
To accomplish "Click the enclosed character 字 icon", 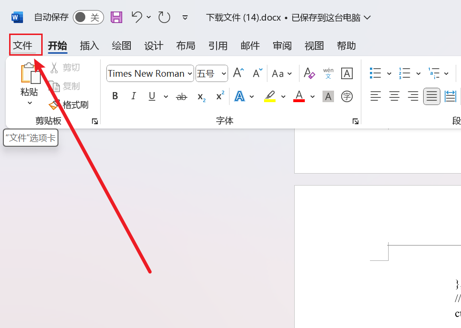I will click(347, 96).
